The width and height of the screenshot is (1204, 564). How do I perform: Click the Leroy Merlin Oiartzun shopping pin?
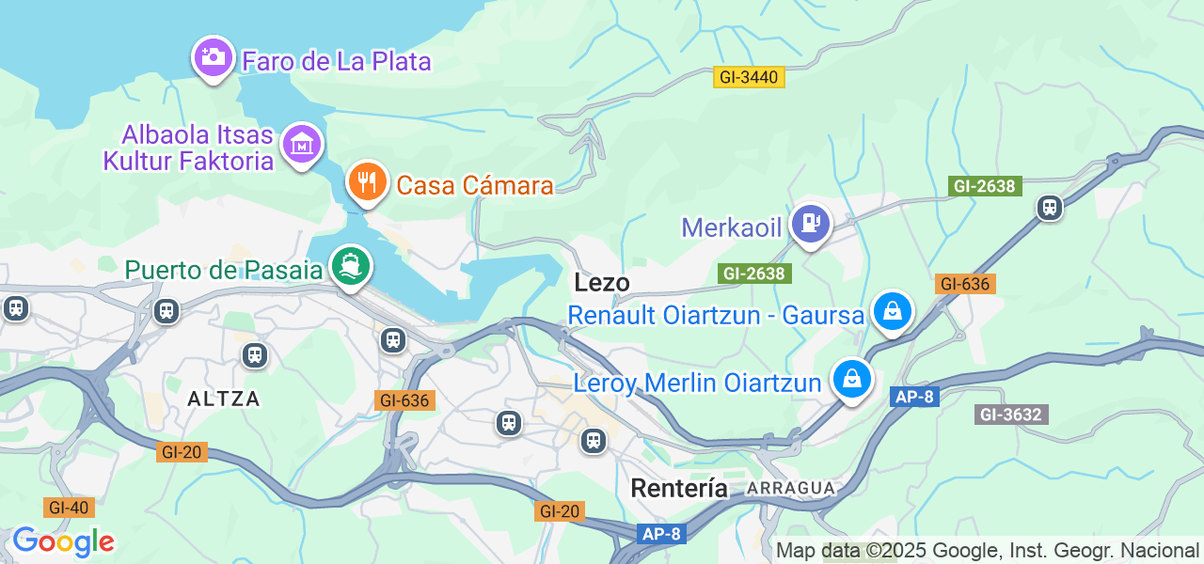852,379
